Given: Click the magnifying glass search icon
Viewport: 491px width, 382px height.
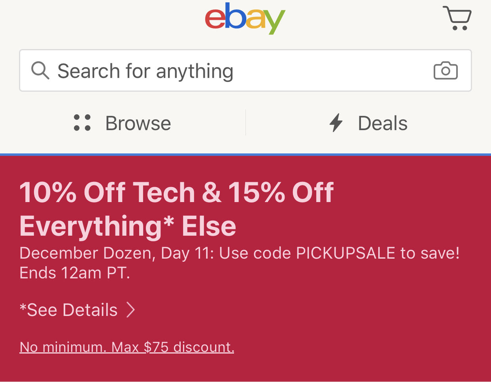Looking at the screenshot, I should pyautogui.click(x=40, y=71).
